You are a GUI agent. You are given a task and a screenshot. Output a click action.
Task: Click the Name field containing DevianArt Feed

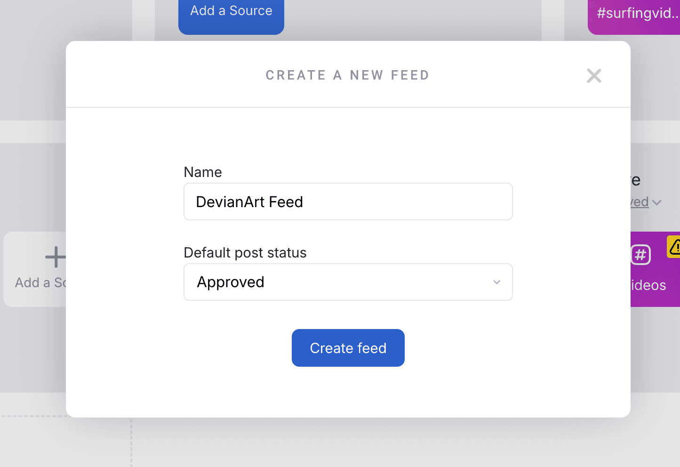tap(348, 201)
